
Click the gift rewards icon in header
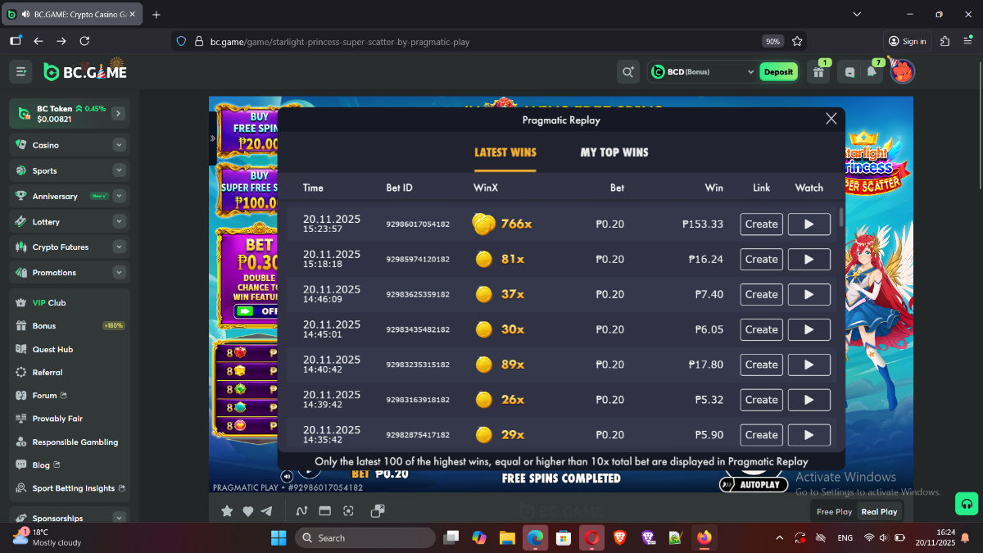(x=818, y=72)
